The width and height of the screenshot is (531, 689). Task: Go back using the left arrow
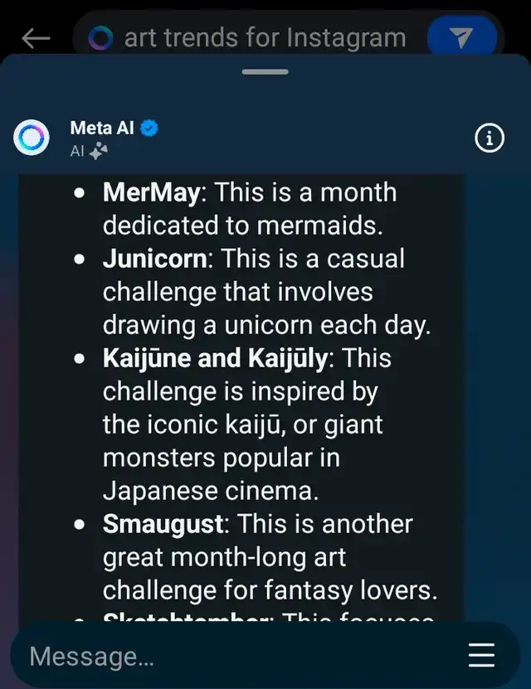36,38
